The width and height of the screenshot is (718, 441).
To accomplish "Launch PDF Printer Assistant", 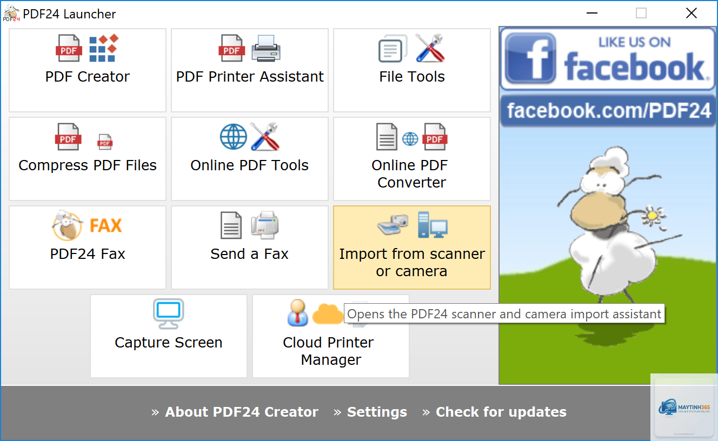I will pyautogui.click(x=250, y=70).
